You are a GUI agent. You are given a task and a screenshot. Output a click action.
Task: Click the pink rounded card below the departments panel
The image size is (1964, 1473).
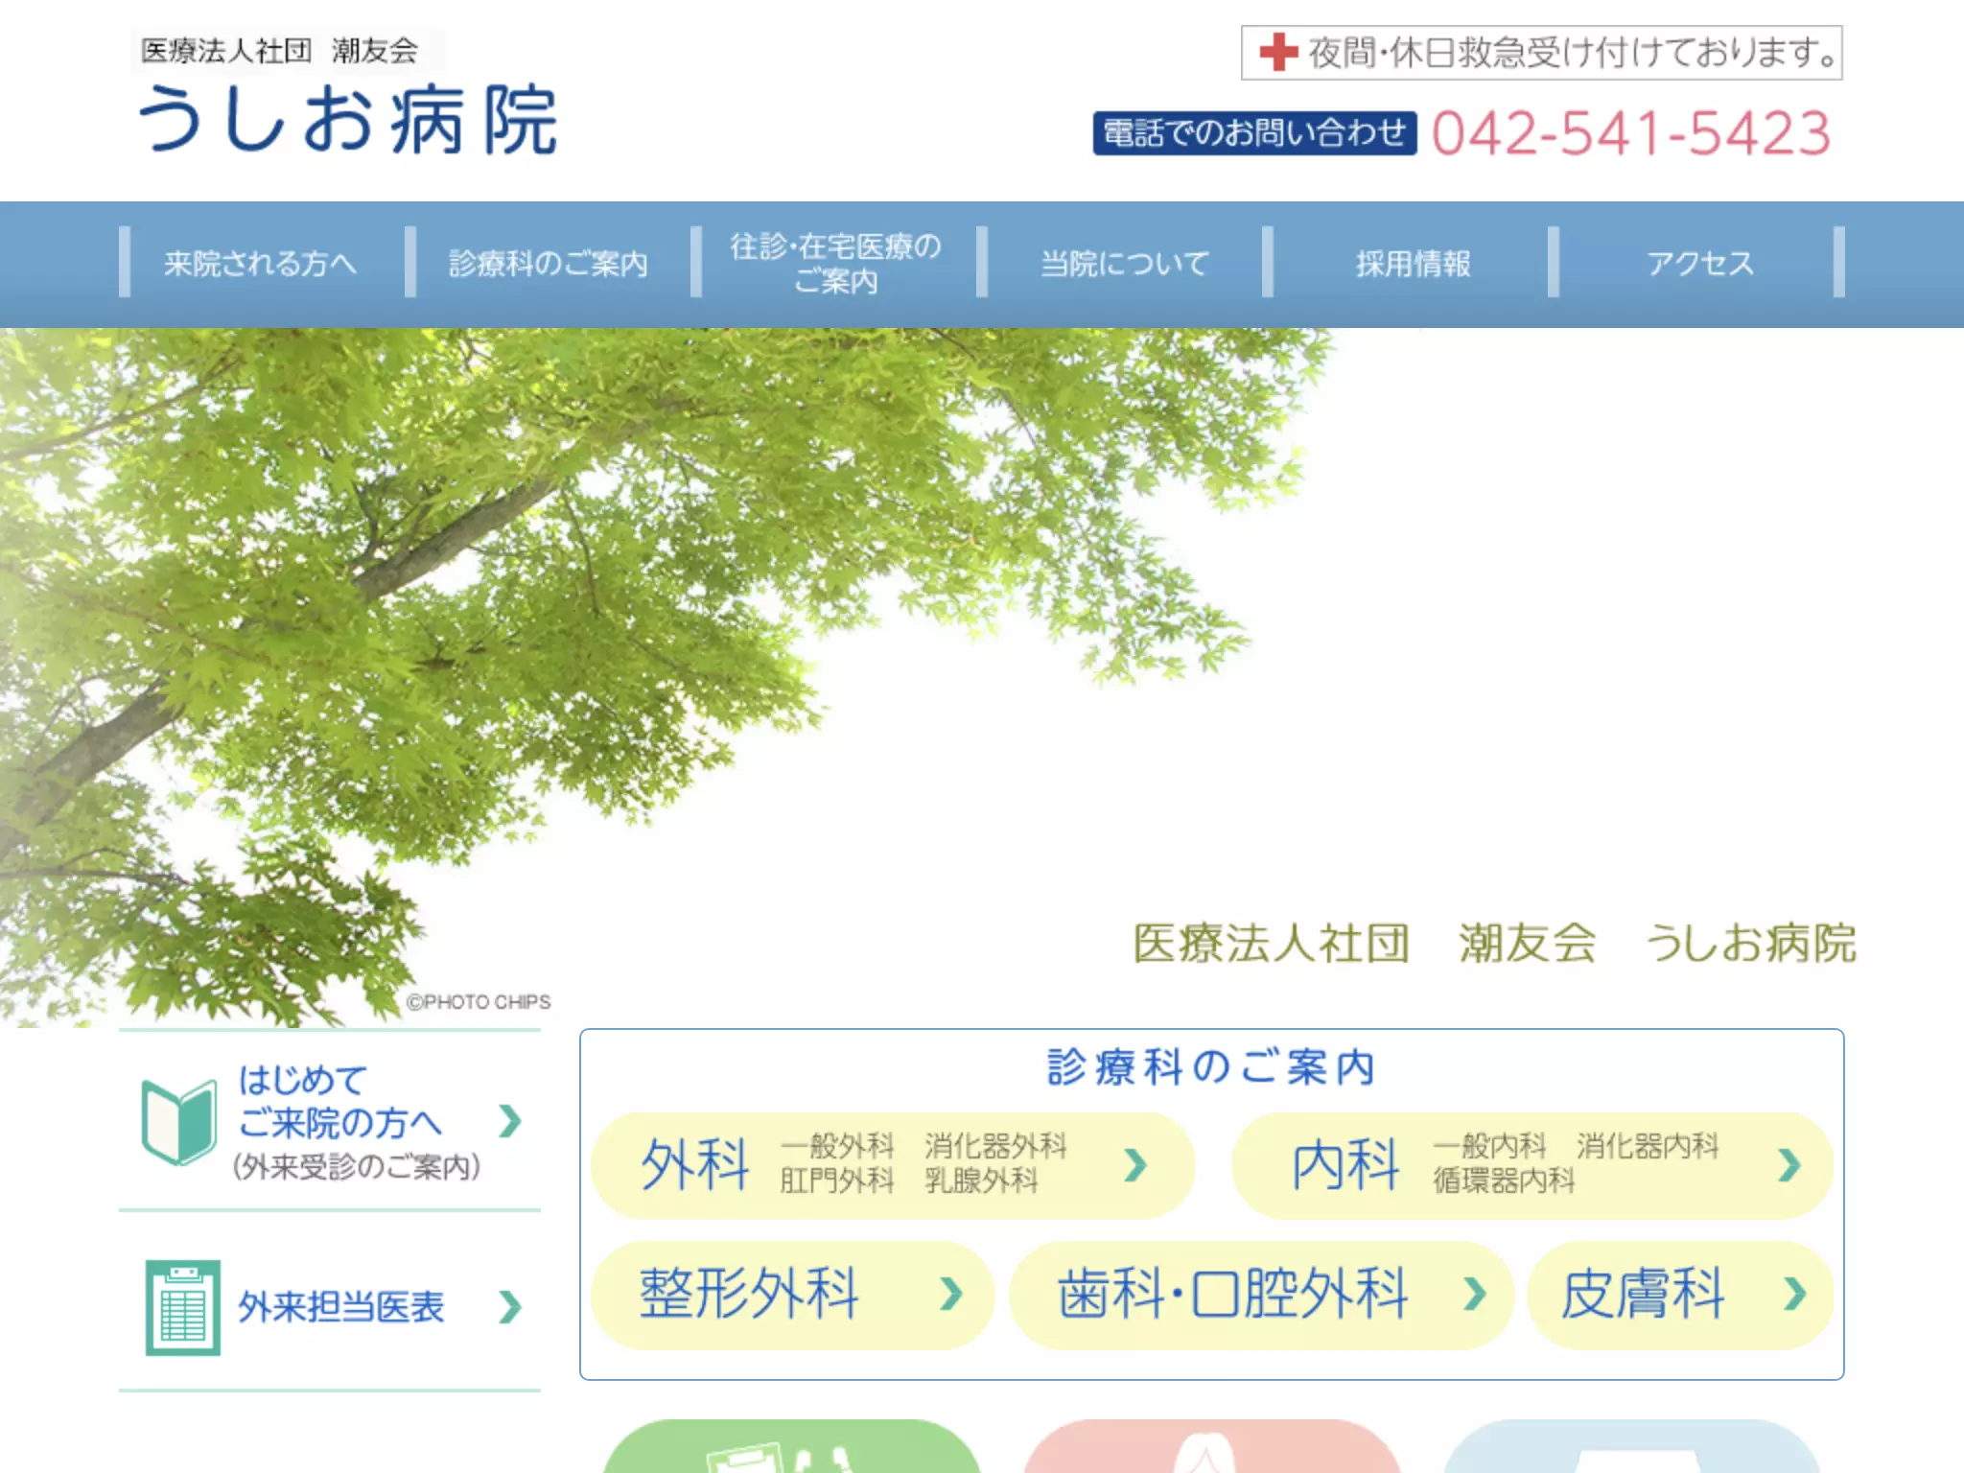pos(1212,1446)
